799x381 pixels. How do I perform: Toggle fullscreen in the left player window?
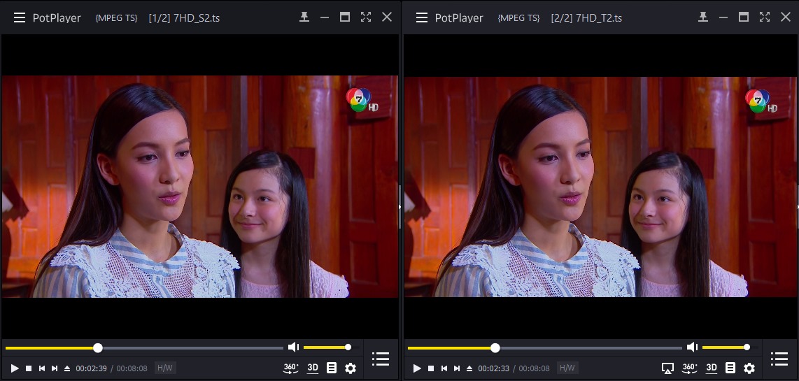point(366,17)
